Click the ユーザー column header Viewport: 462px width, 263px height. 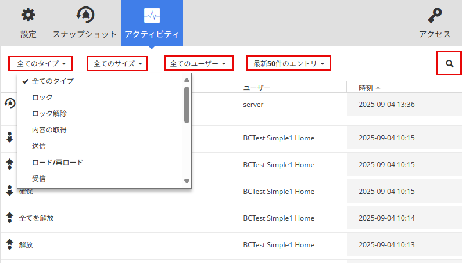coord(257,88)
